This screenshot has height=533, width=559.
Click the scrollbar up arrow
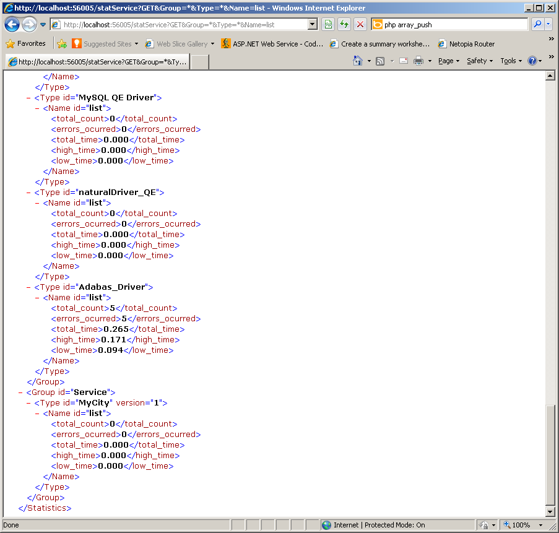(x=550, y=76)
